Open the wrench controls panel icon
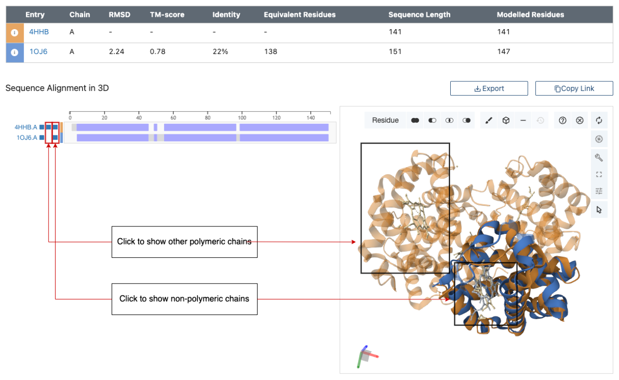This screenshot has height=380, width=619. coord(599,157)
